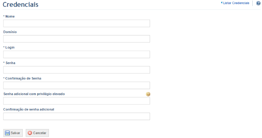Click inside the Login field
262x138 pixels.
77,54
